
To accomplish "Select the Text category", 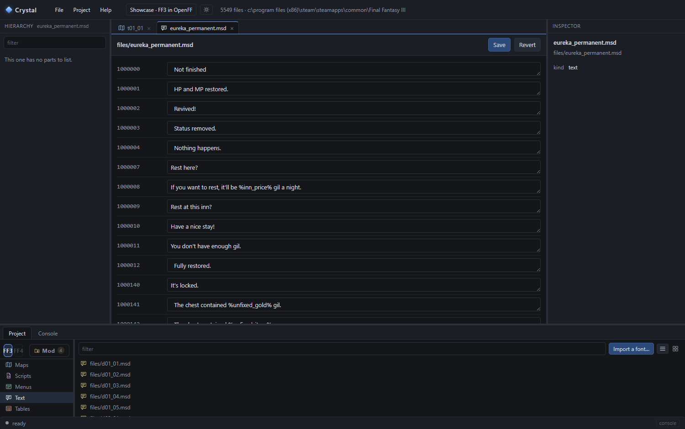I will point(37,398).
